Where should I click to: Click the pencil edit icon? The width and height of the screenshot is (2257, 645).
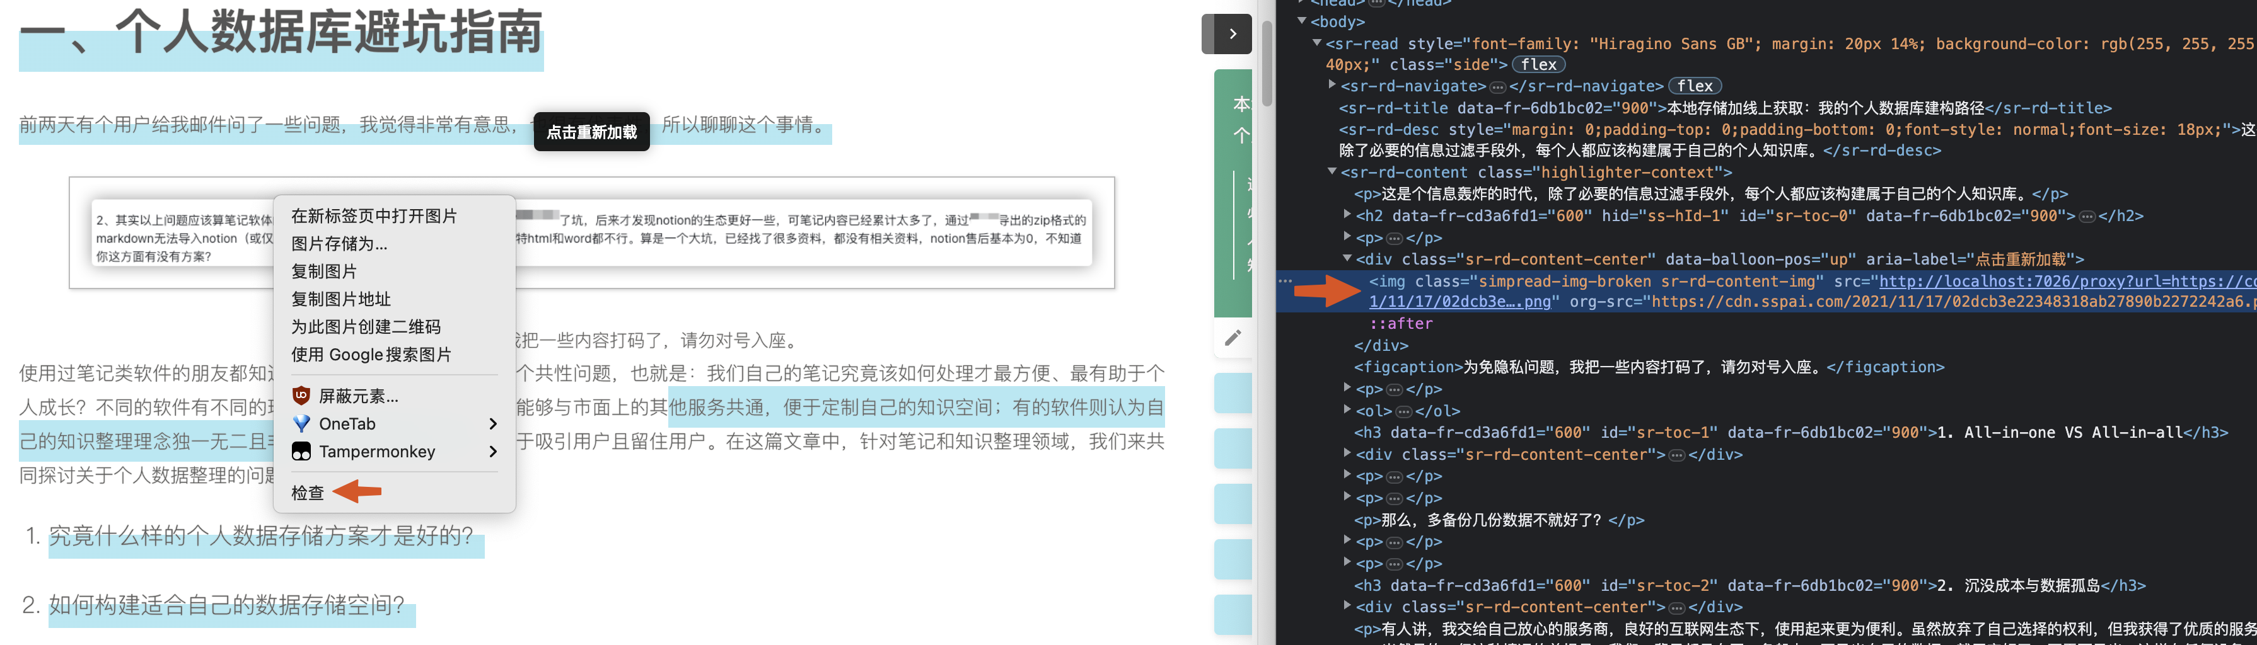[1233, 338]
